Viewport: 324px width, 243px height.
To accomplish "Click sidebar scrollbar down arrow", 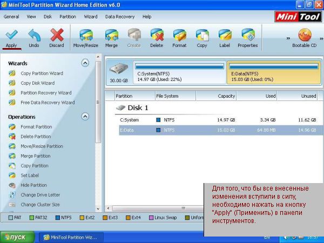I will click(98, 209).
